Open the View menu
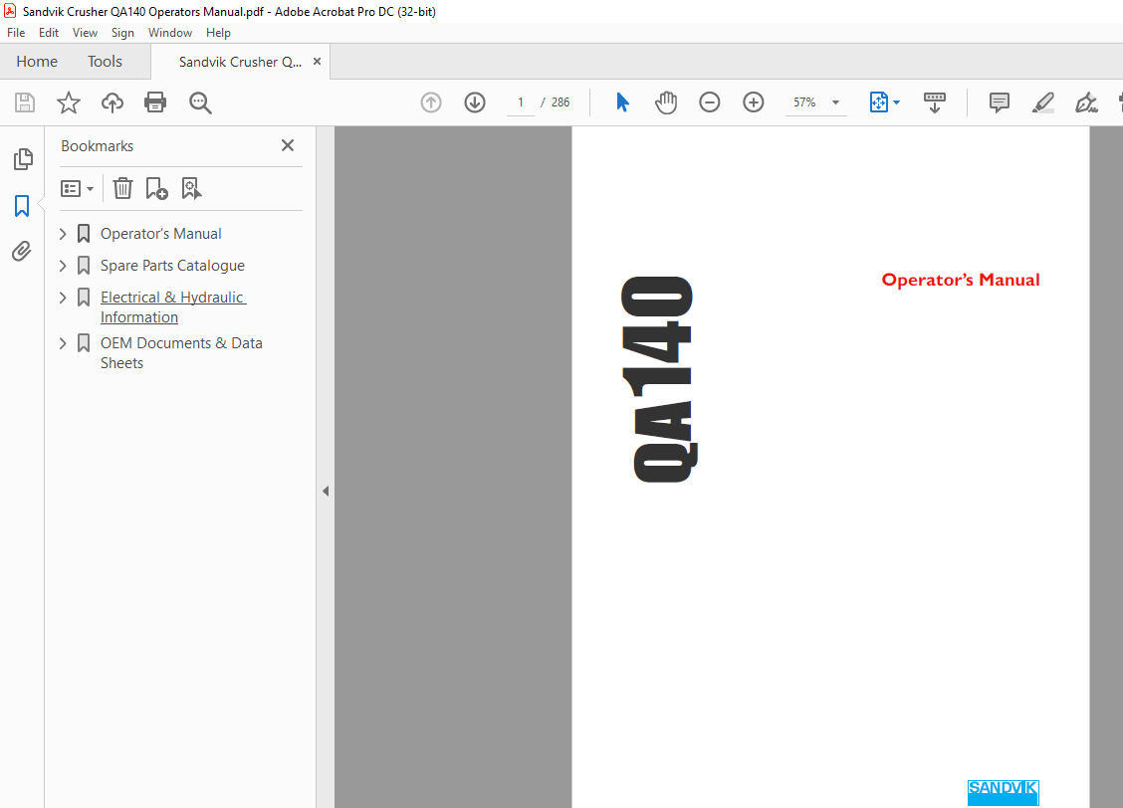 pos(85,32)
